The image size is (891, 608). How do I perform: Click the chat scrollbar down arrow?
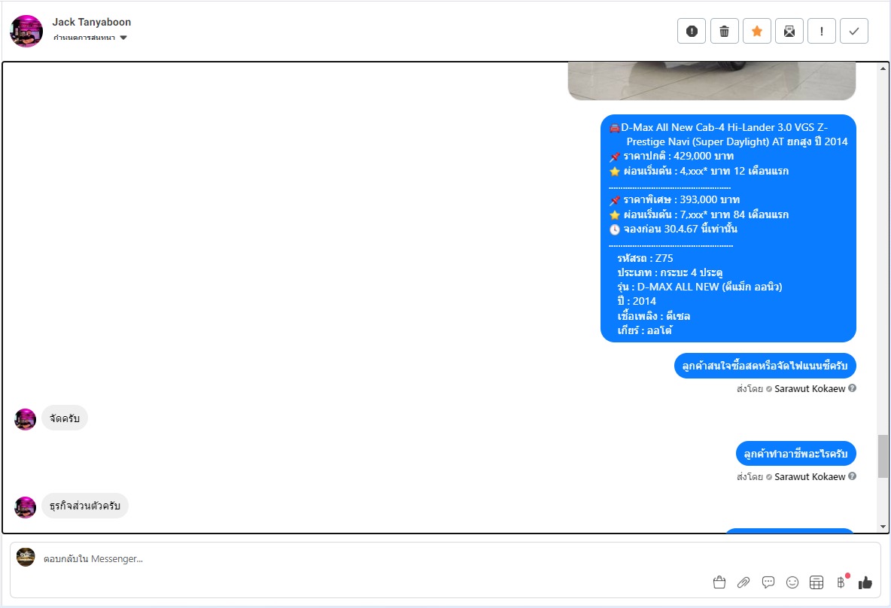(x=883, y=527)
